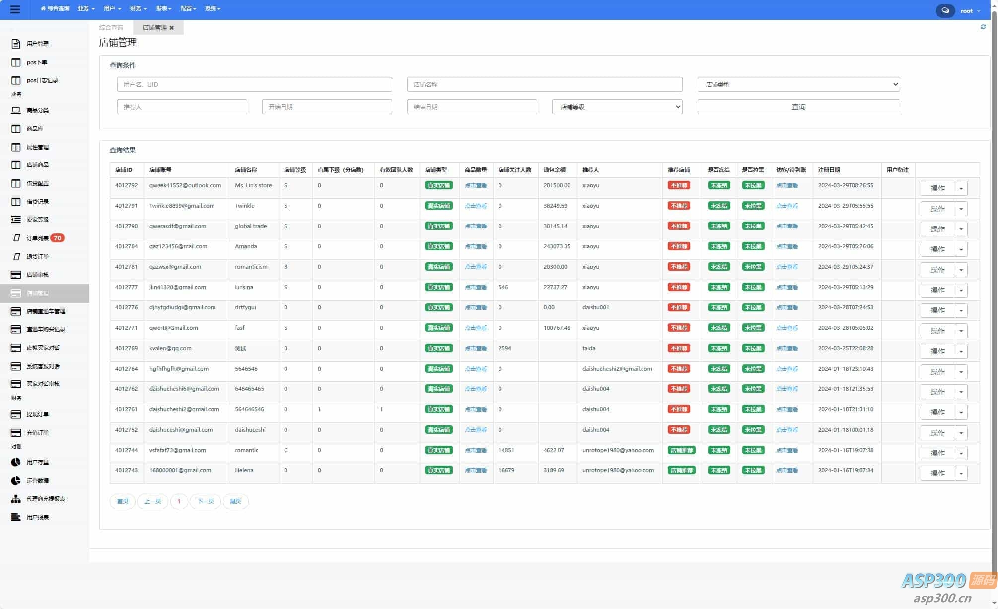Expand 操作 dropdown arrow for store 4012792
The height and width of the screenshot is (609, 998).
click(961, 189)
